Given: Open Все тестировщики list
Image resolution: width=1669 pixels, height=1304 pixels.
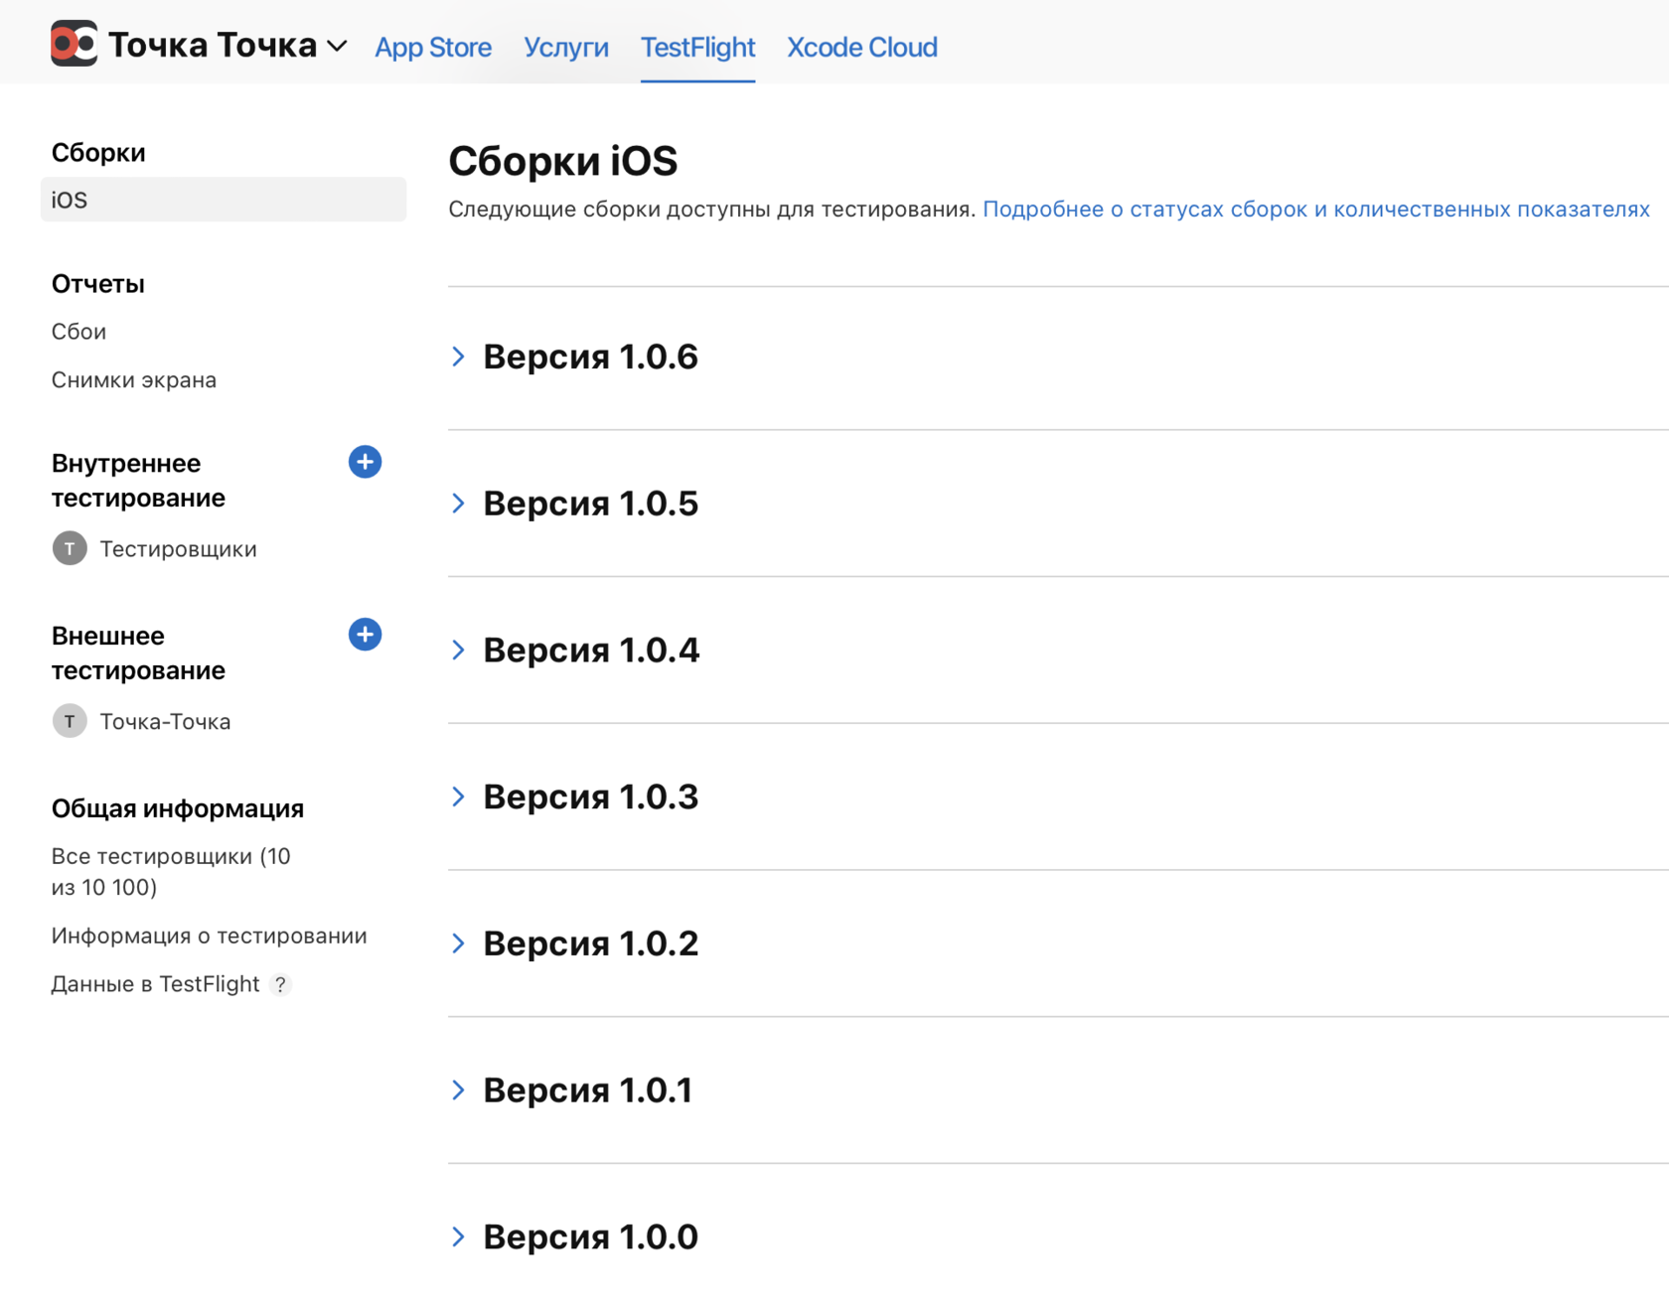Looking at the screenshot, I should pyautogui.click(x=171, y=871).
